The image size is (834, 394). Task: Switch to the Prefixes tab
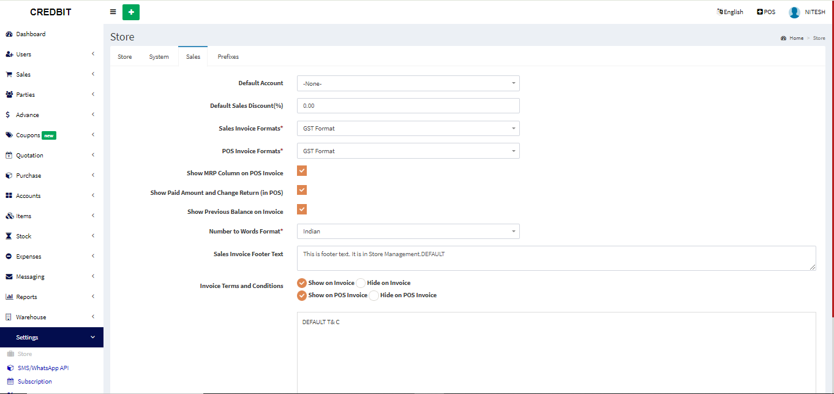pyautogui.click(x=228, y=57)
